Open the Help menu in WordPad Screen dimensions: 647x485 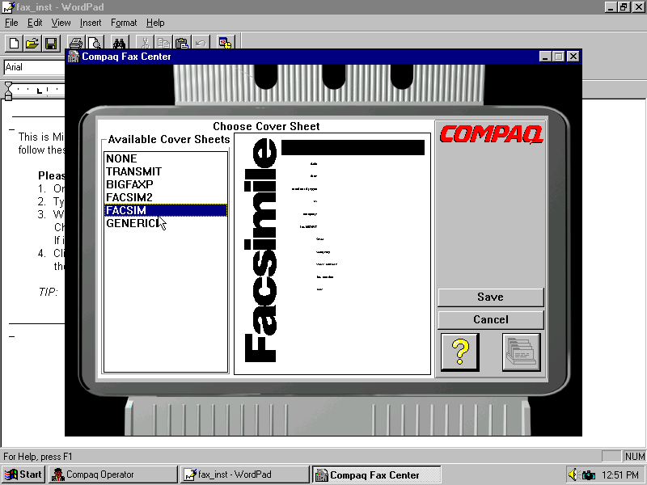[x=155, y=23]
